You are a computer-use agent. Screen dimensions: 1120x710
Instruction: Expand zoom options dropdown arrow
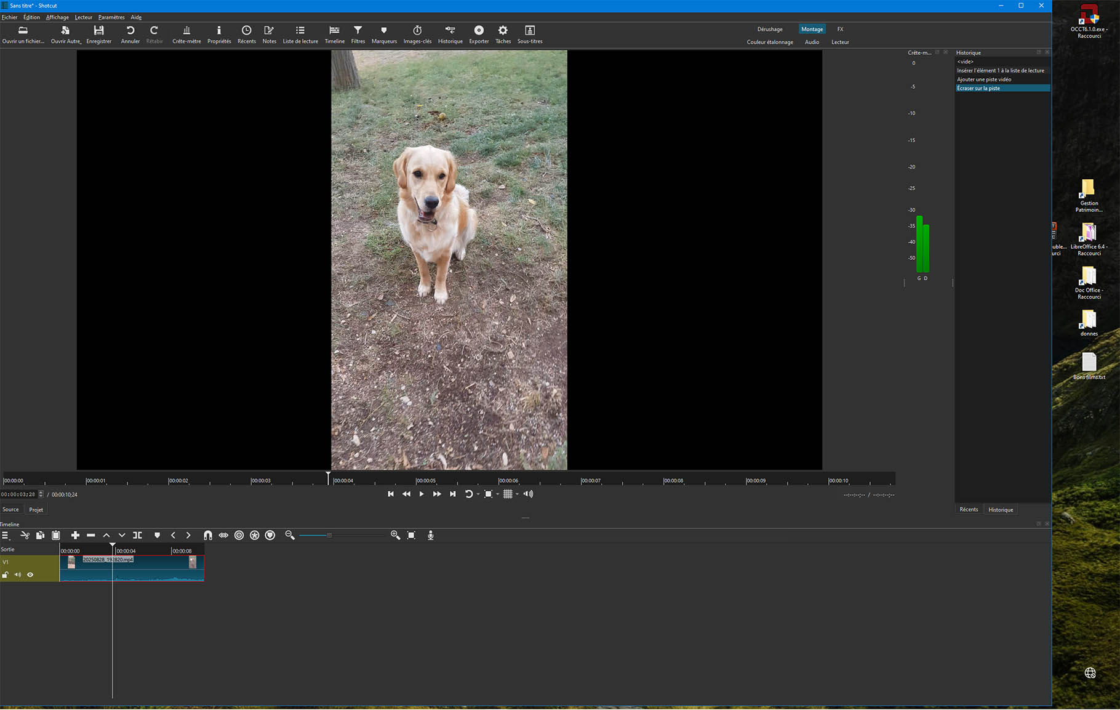497,494
